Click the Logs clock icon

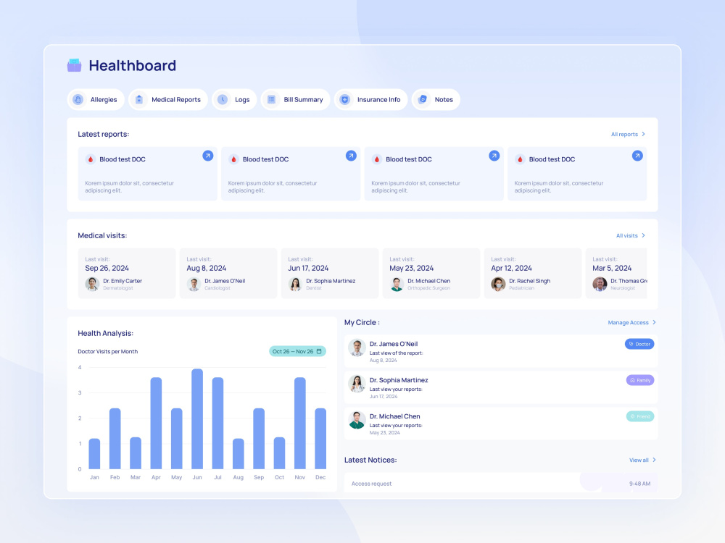point(223,99)
